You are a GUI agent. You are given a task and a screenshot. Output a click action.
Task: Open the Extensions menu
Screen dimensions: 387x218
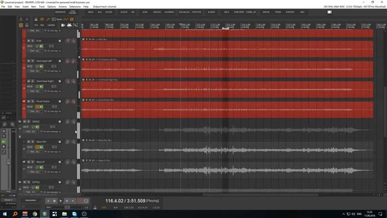(x=75, y=7)
